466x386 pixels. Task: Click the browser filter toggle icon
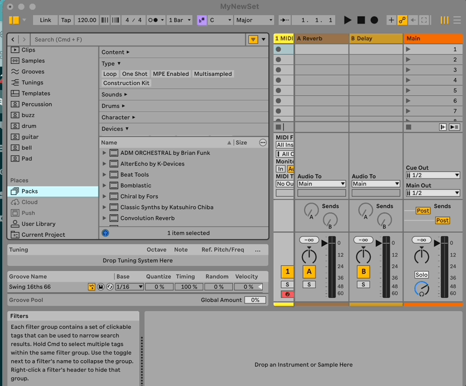point(253,40)
